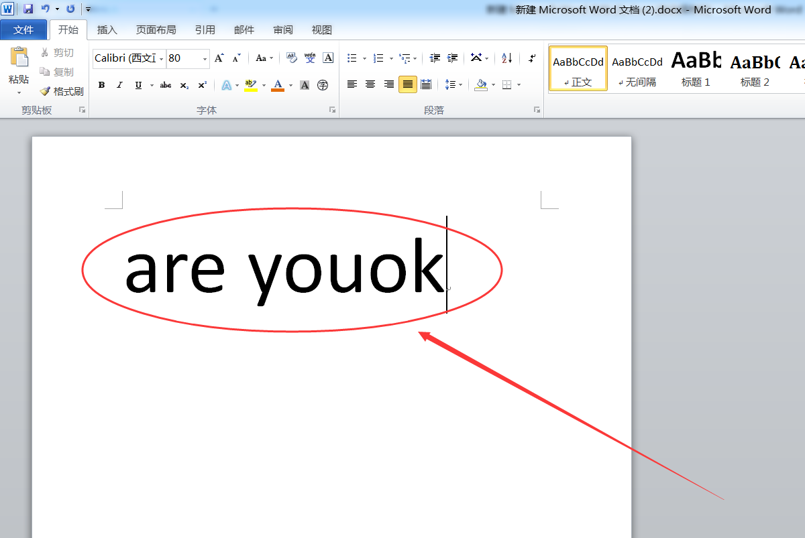805x538 pixels.
Task: Click the Grow Font icon
Action: click(219, 58)
